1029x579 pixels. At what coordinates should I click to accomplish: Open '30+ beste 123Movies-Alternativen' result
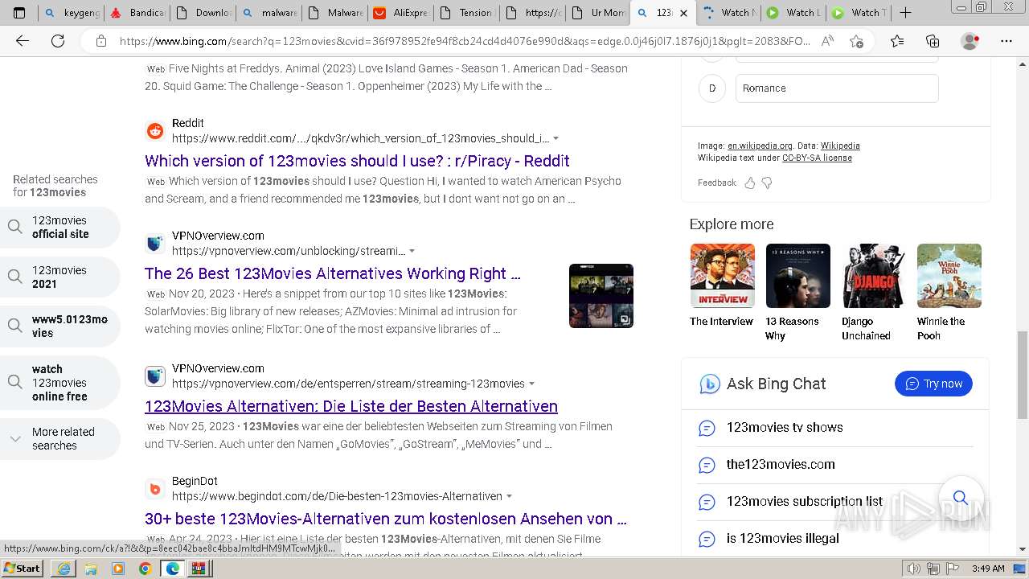pyautogui.click(x=385, y=519)
